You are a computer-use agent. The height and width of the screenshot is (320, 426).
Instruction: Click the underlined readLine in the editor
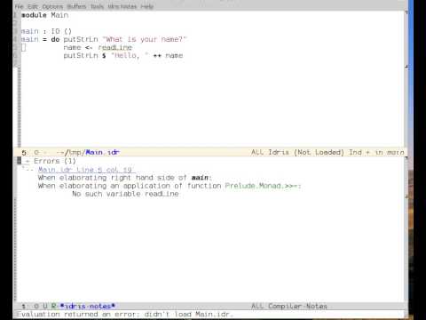114,48
